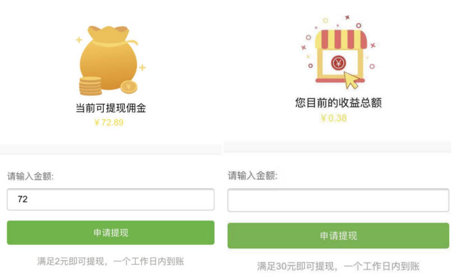Click the 您目前的收益总额 heading
This screenshot has width=458, height=277.
click(x=338, y=102)
